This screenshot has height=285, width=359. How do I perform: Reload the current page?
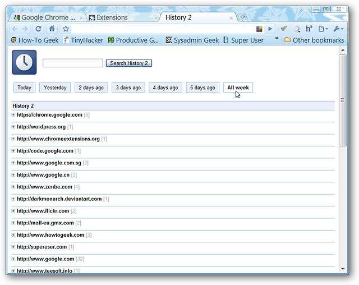coord(38,29)
